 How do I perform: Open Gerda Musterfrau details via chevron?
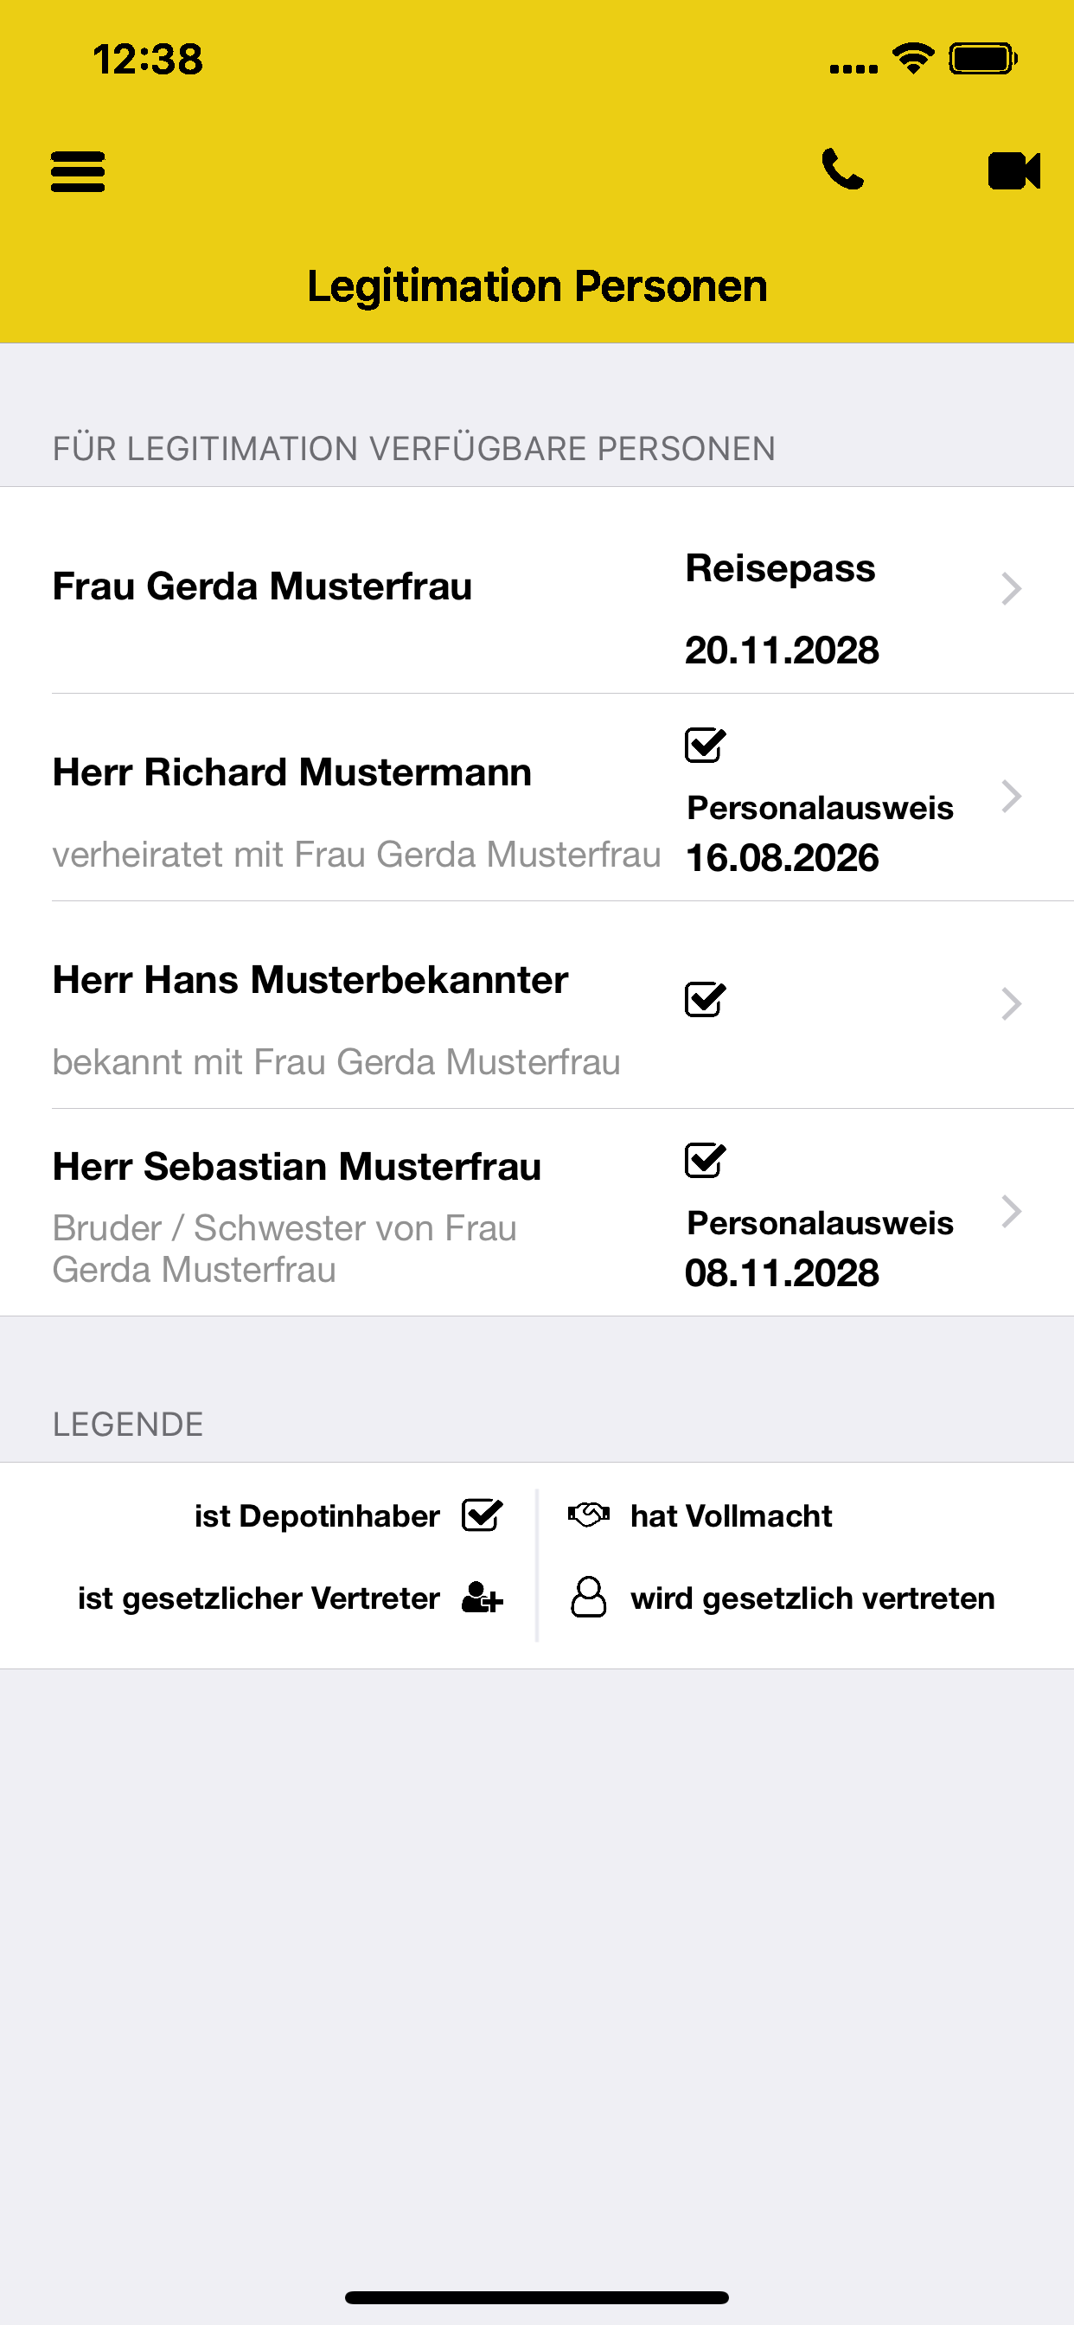pyautogui.click(x=1011, y=589)
